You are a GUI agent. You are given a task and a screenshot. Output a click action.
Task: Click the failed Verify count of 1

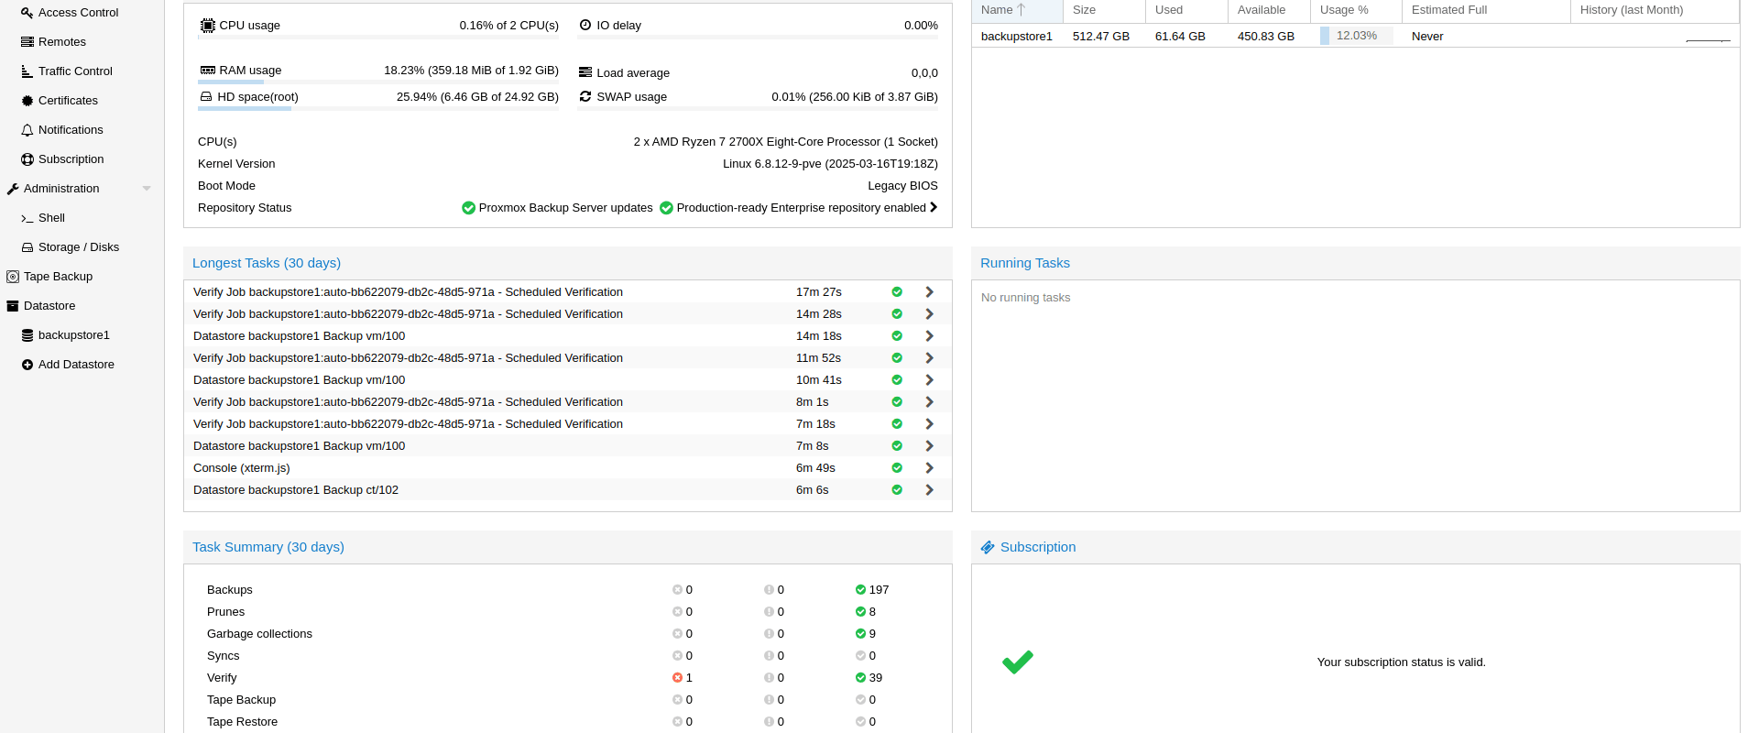pyautogui.click(x=683, y=678)
